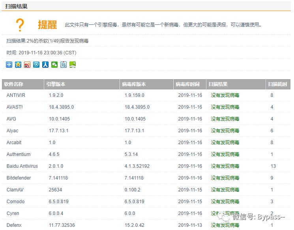Screen dimensions: 294x230
Task: Click Authentium engine version 4.6.5
Action: (x=54, y=154)
